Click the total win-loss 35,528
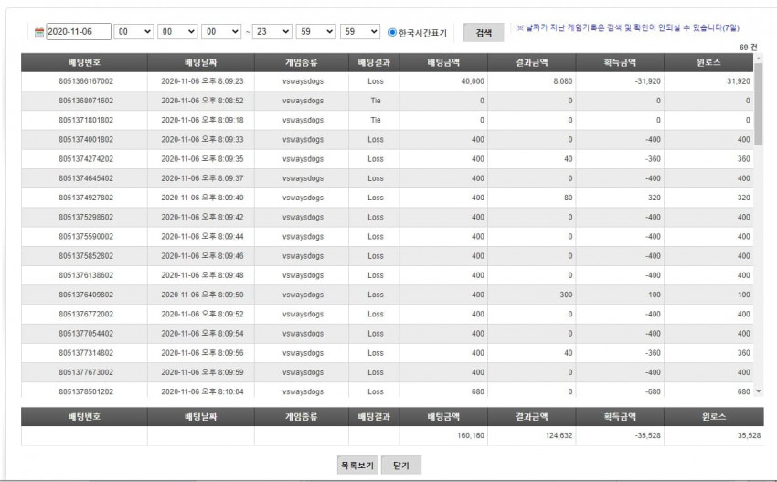Viewport: 777px width, 482px height. tap(749, 435)
